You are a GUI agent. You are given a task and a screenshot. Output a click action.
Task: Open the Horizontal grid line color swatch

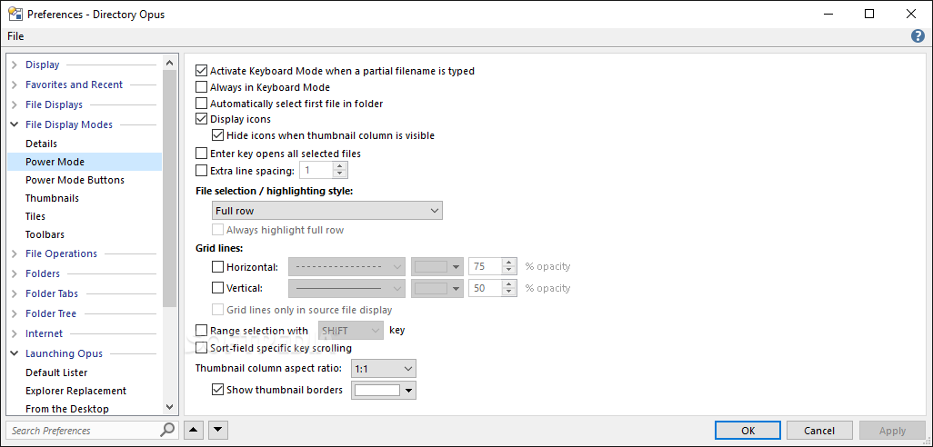pyautogui.click(x=437, y=267)
